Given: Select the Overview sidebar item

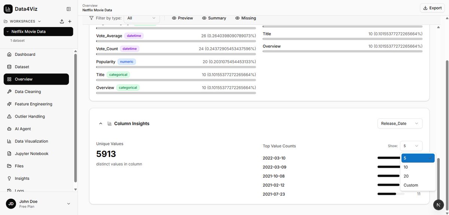Looking at the screenshot, I should pyautogui.click(x=36, y=79).
